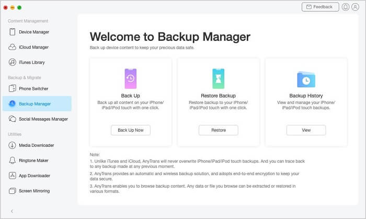Viewport: 366px width, 219px height.
Task: Click the App Downloader icon
Action: click(x=12, y=176)
